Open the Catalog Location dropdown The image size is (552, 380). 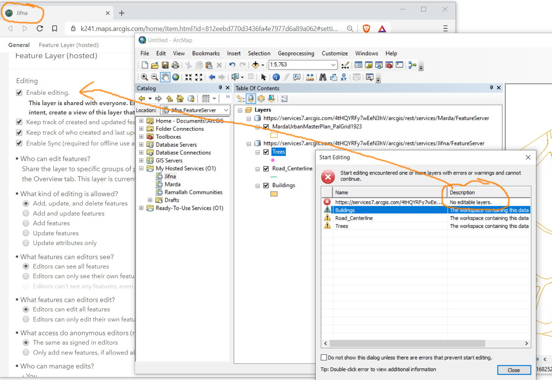[226, 110]
